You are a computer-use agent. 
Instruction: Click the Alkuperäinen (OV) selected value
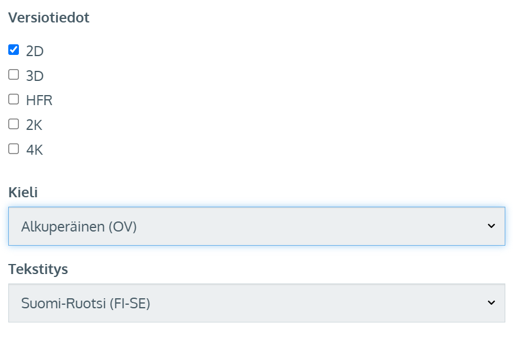click(x=79, y=226)
